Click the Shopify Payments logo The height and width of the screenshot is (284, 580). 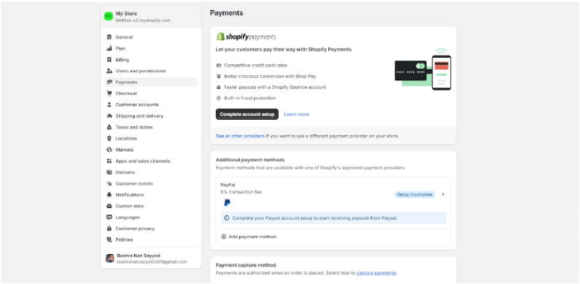[246, 37]
